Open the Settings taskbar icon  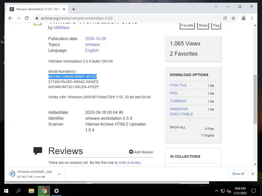[57, 191]
